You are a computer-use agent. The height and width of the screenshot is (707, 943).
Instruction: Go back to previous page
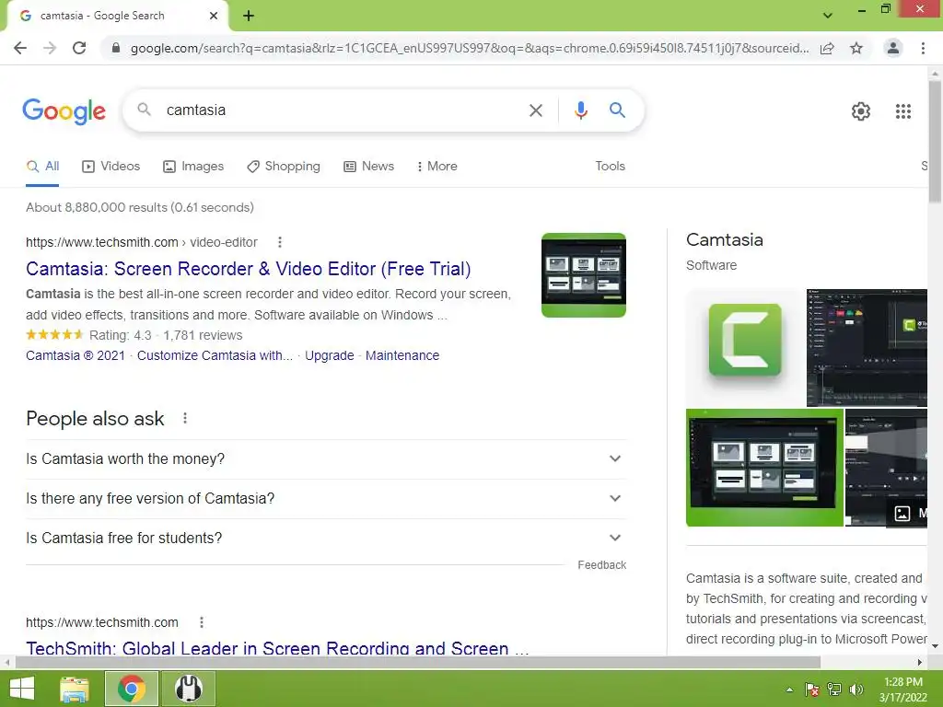[x=20, y=48]
